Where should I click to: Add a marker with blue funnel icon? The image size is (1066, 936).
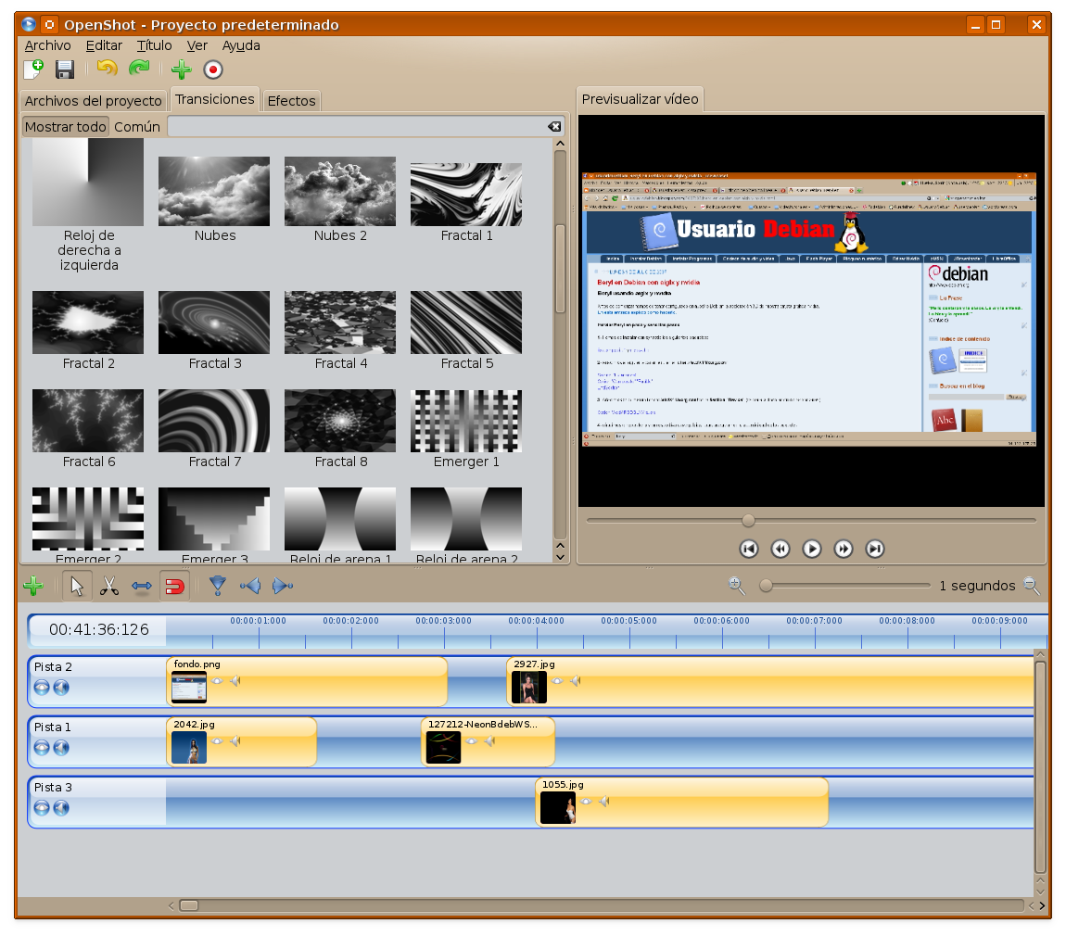(x=218, y=586)
